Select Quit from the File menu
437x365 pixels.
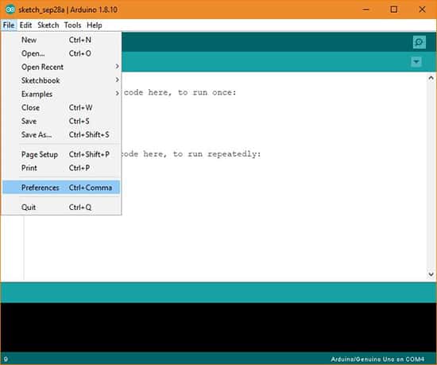pos(61,208)
